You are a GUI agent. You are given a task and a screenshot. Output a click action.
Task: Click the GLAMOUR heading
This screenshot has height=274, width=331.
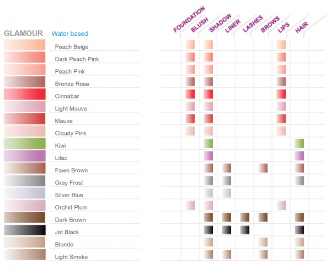(23, 33)
